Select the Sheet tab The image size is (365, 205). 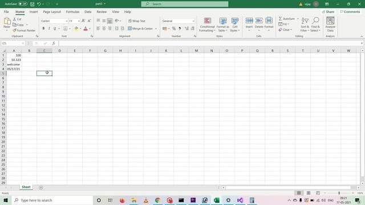pos(26,187)
